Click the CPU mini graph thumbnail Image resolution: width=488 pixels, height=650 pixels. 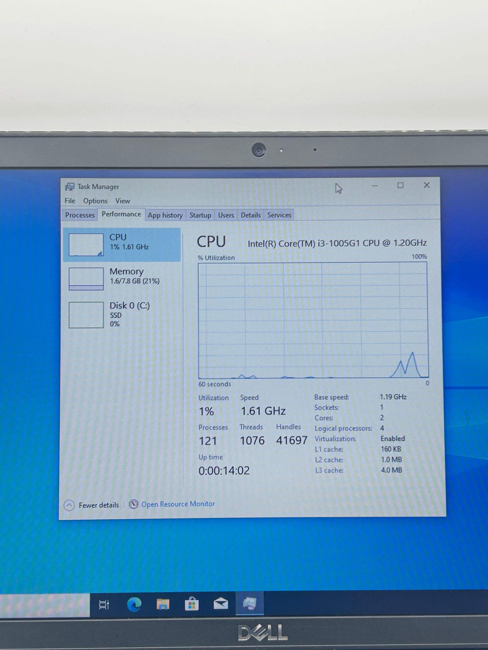[86, 245]
